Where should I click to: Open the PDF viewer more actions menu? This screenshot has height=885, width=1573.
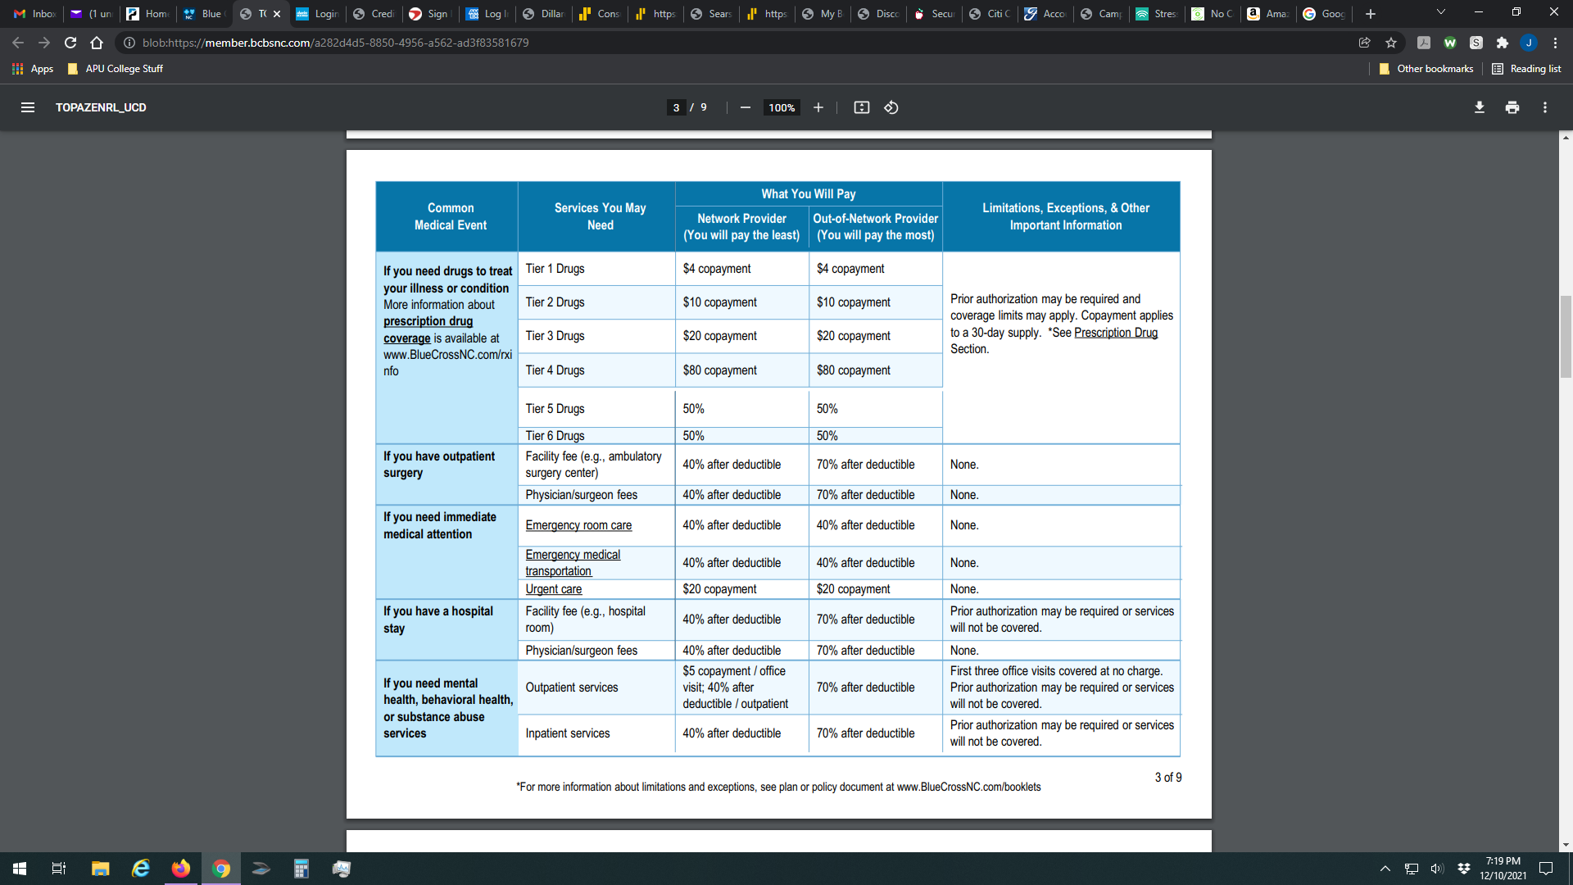[x=1544, y=107]
